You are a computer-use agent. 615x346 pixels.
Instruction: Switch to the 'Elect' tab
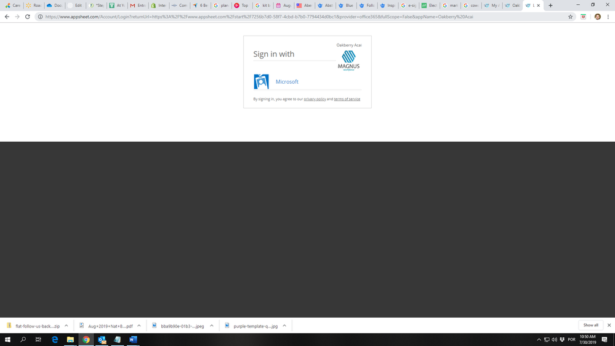(429, 6)
